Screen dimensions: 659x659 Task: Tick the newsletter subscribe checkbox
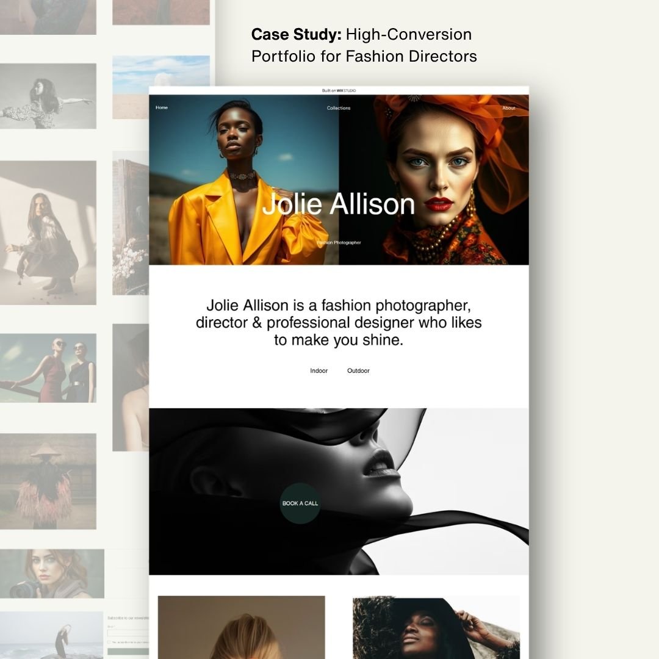(x=109, y=642)
